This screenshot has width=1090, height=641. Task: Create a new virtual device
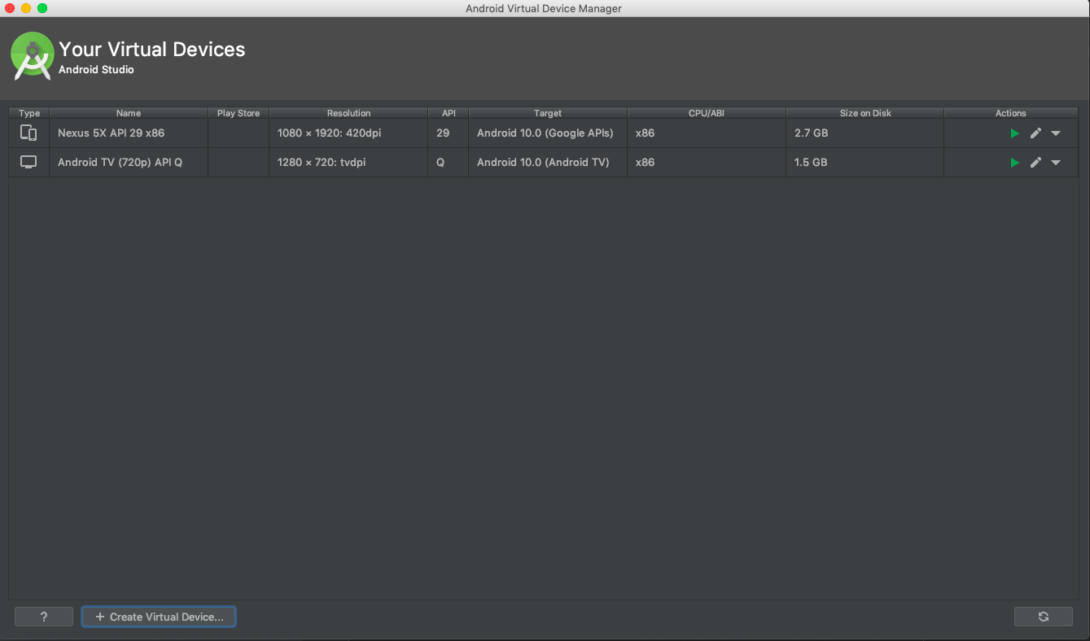(159, 617)
